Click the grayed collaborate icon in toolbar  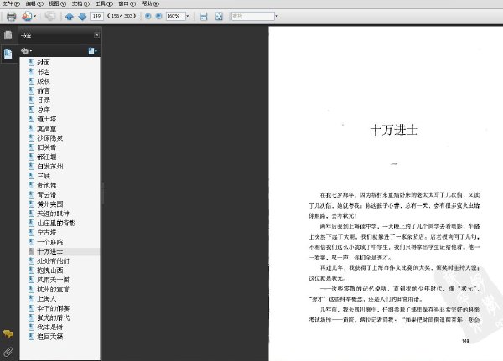[x=50, y=16]
